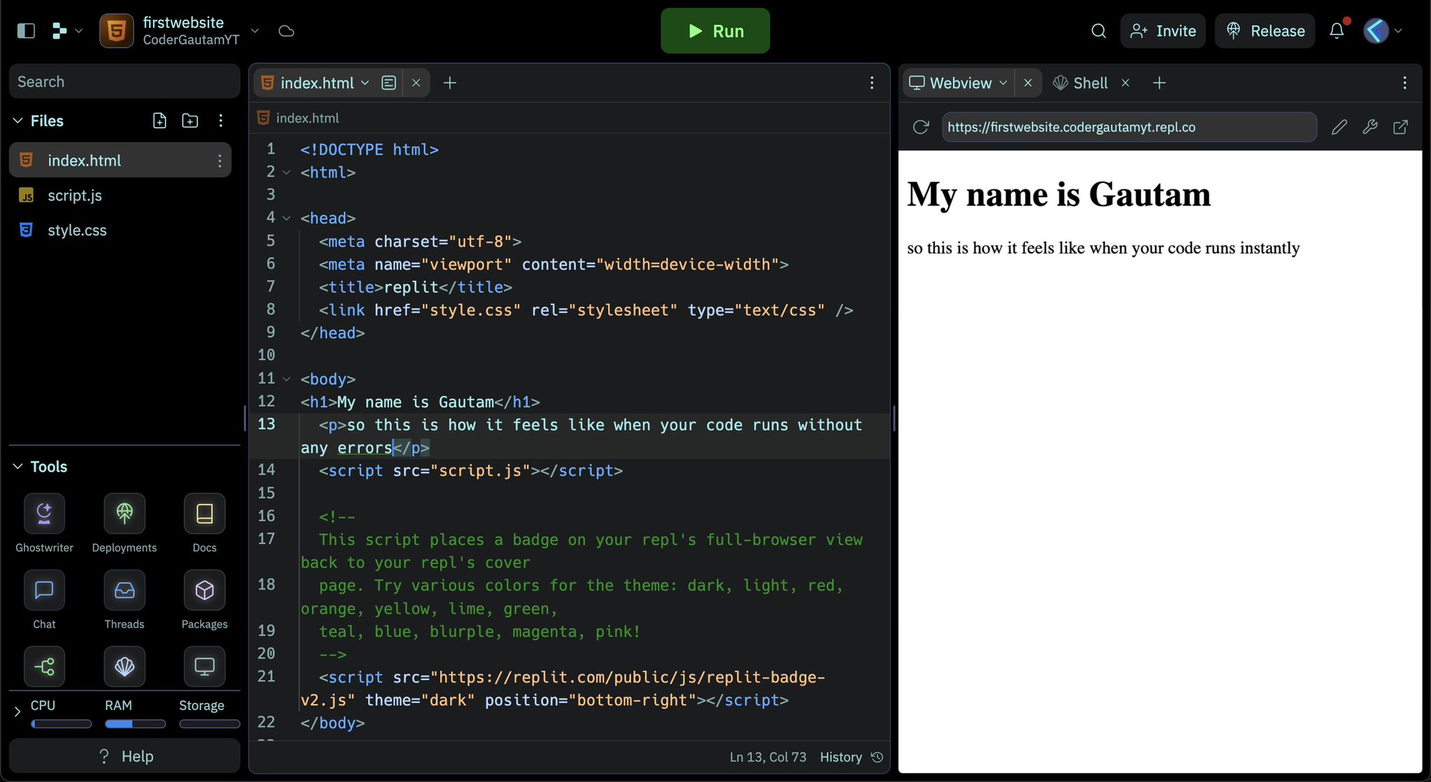The width and height of the screenshot is (1431, 782).
Task: Click the webview URL address field
Action: click(1129, 127)
